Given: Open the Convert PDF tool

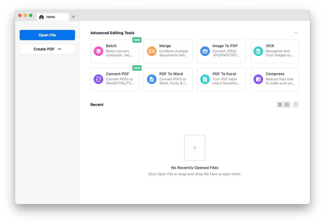Looking at the screenshot, I should [115, 79].
